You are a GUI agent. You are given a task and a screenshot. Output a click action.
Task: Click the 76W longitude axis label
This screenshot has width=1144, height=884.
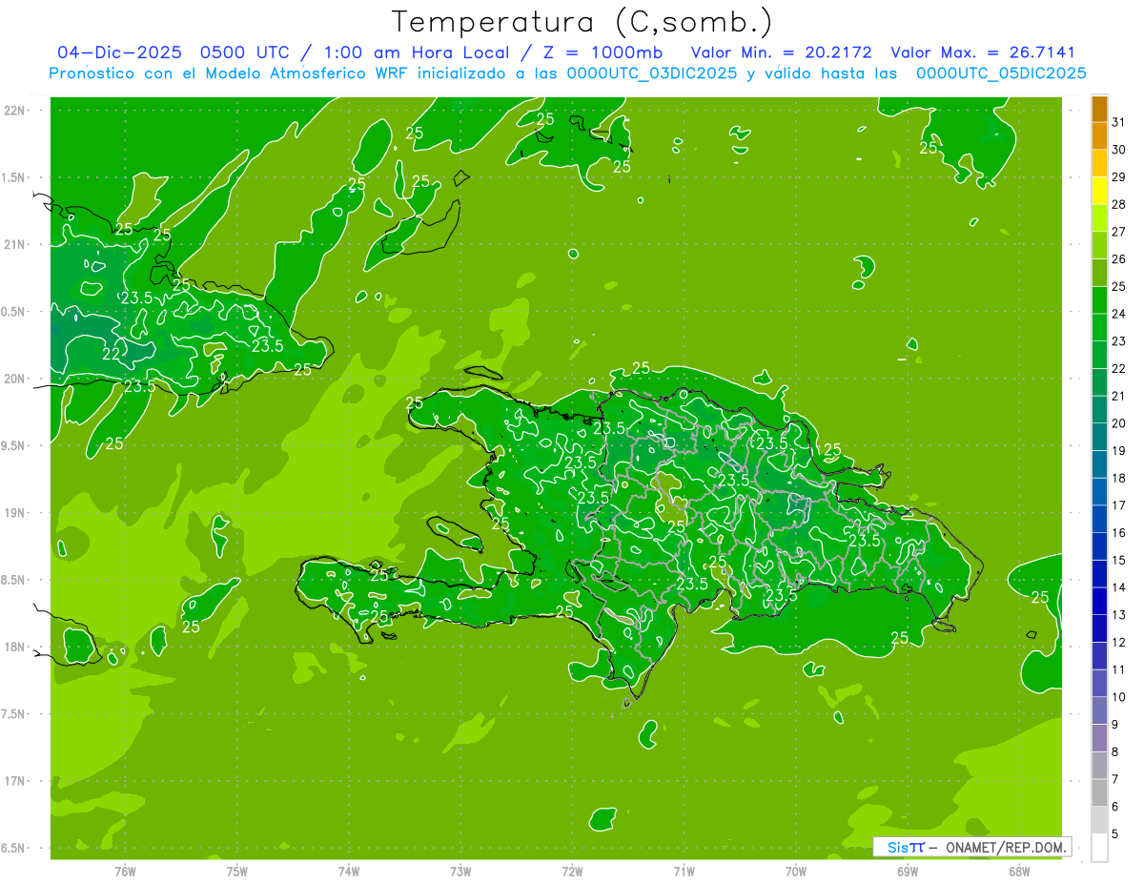pos(125,872)
